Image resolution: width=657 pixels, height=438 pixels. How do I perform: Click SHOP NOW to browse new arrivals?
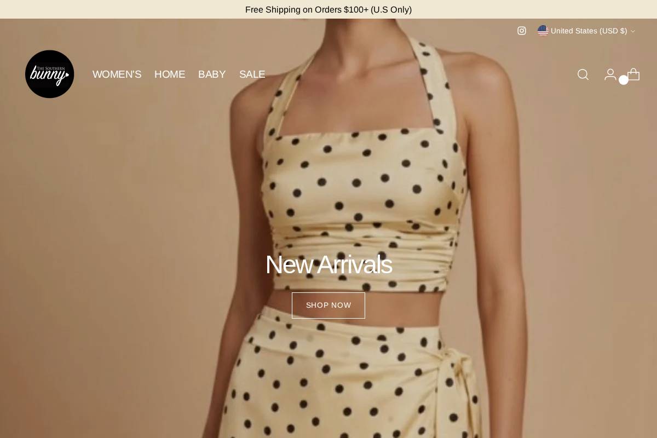pyautogui.click(x=328, y=305)
